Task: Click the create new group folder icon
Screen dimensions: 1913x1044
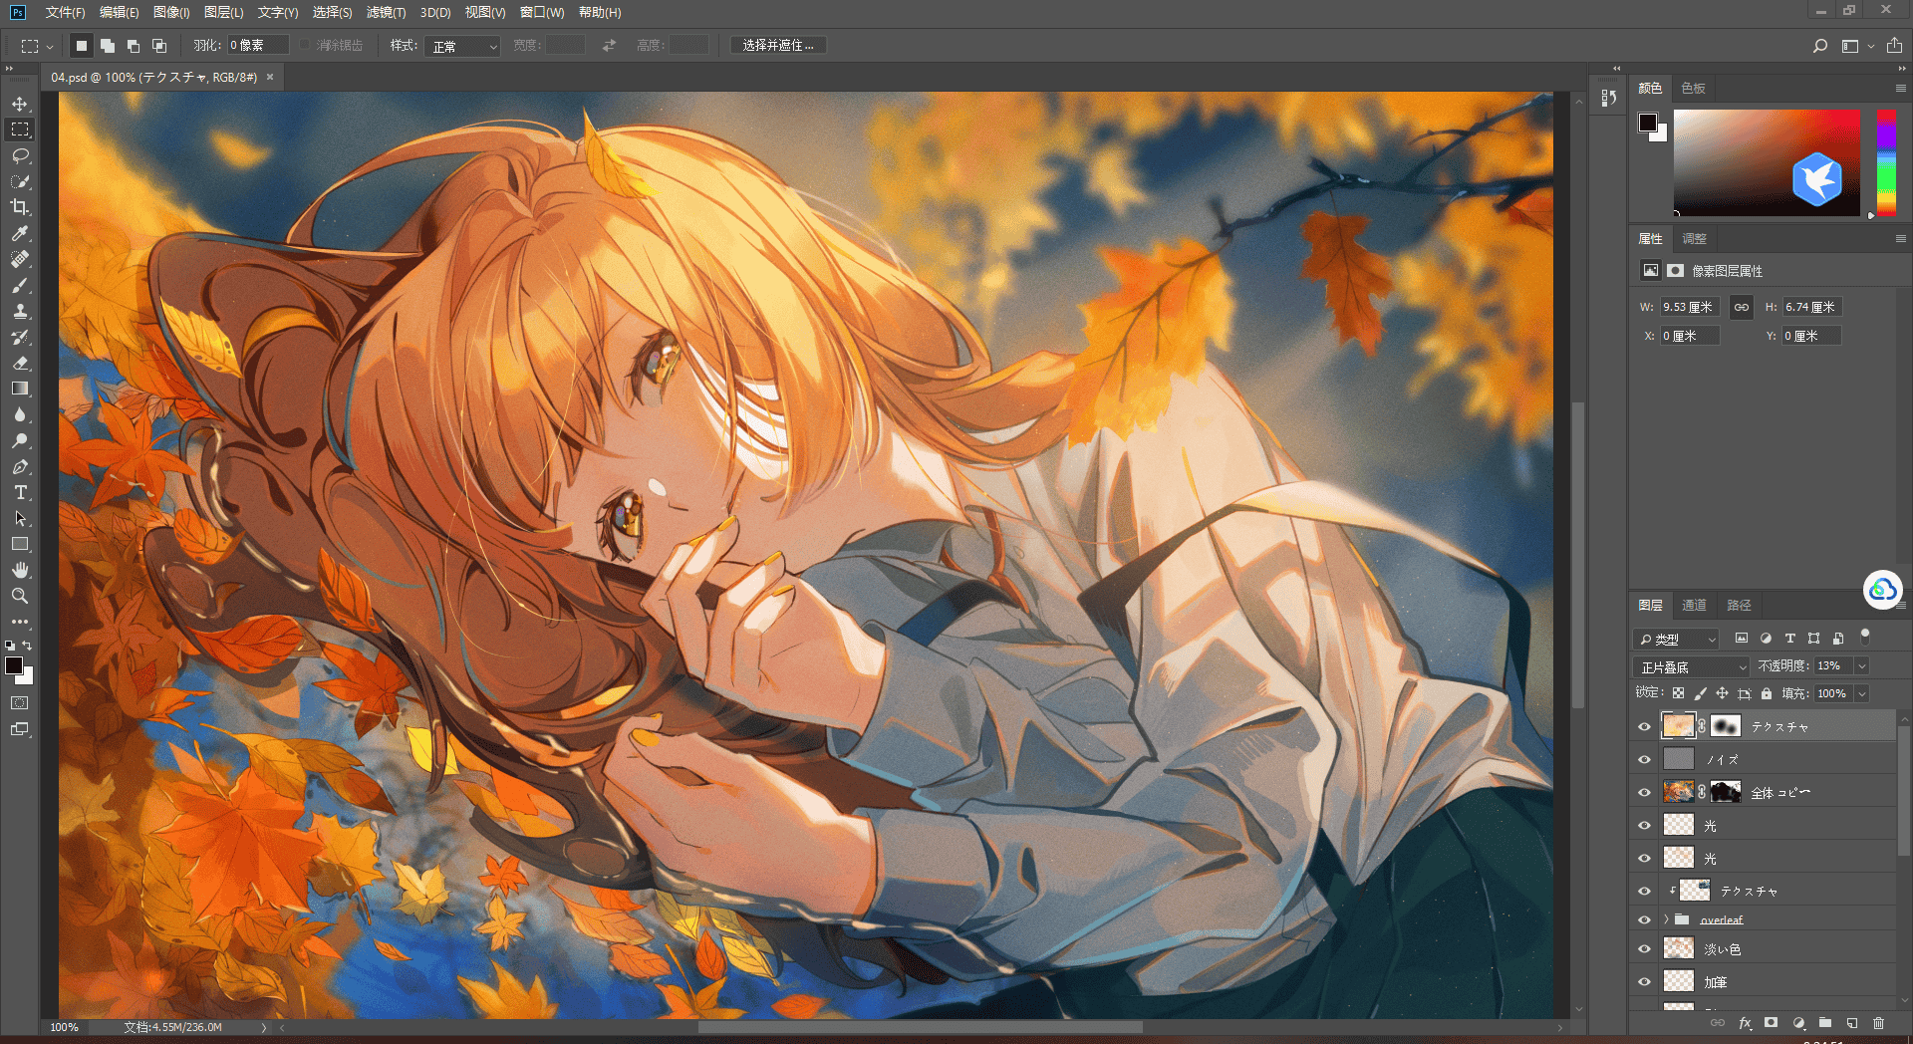Action: [1824, 1023]
